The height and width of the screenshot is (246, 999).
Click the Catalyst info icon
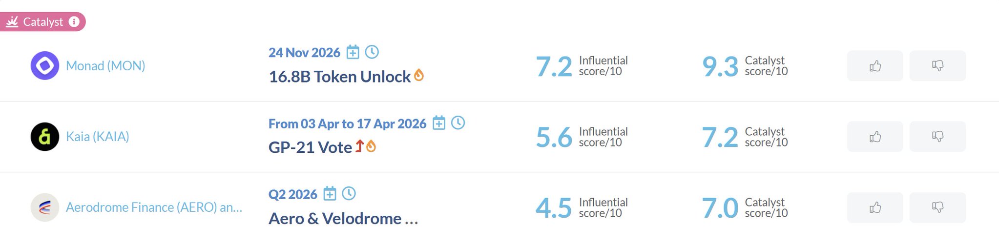point(74,21)
